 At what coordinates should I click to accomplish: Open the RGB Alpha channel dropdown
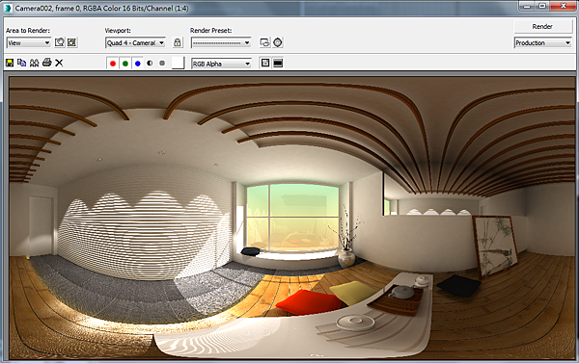pyautogui.click(x=221, y=64)
